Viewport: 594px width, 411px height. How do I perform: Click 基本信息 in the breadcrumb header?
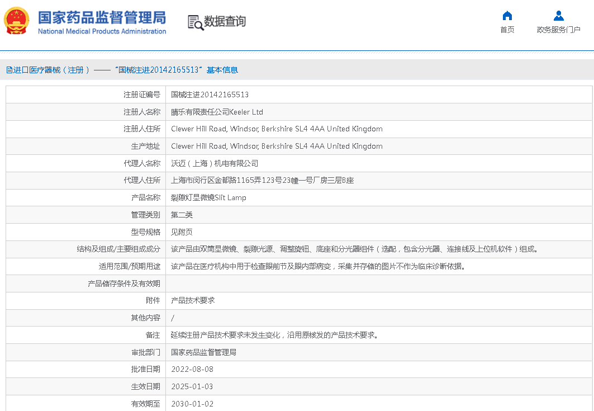pyautogui.click(x=222, y=70)
